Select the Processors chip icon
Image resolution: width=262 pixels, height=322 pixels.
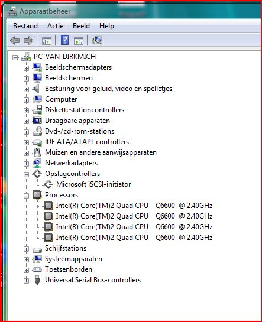coord(37,195)
